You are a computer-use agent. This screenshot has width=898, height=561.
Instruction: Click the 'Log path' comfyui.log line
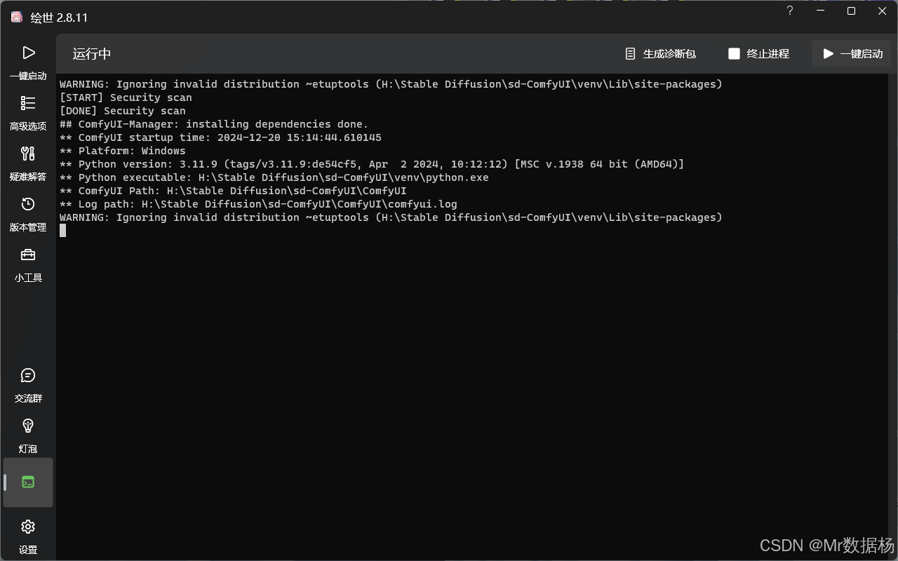coord(258,204)
